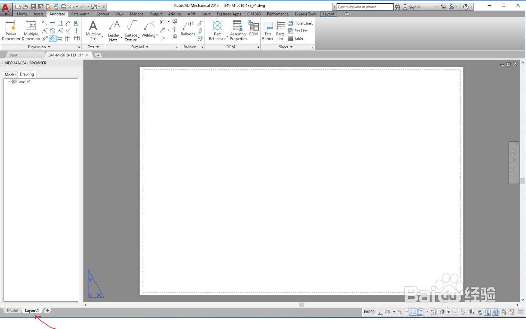Add a Welding symbol
This screenshot has width=526, height=329.
(149, 30)
